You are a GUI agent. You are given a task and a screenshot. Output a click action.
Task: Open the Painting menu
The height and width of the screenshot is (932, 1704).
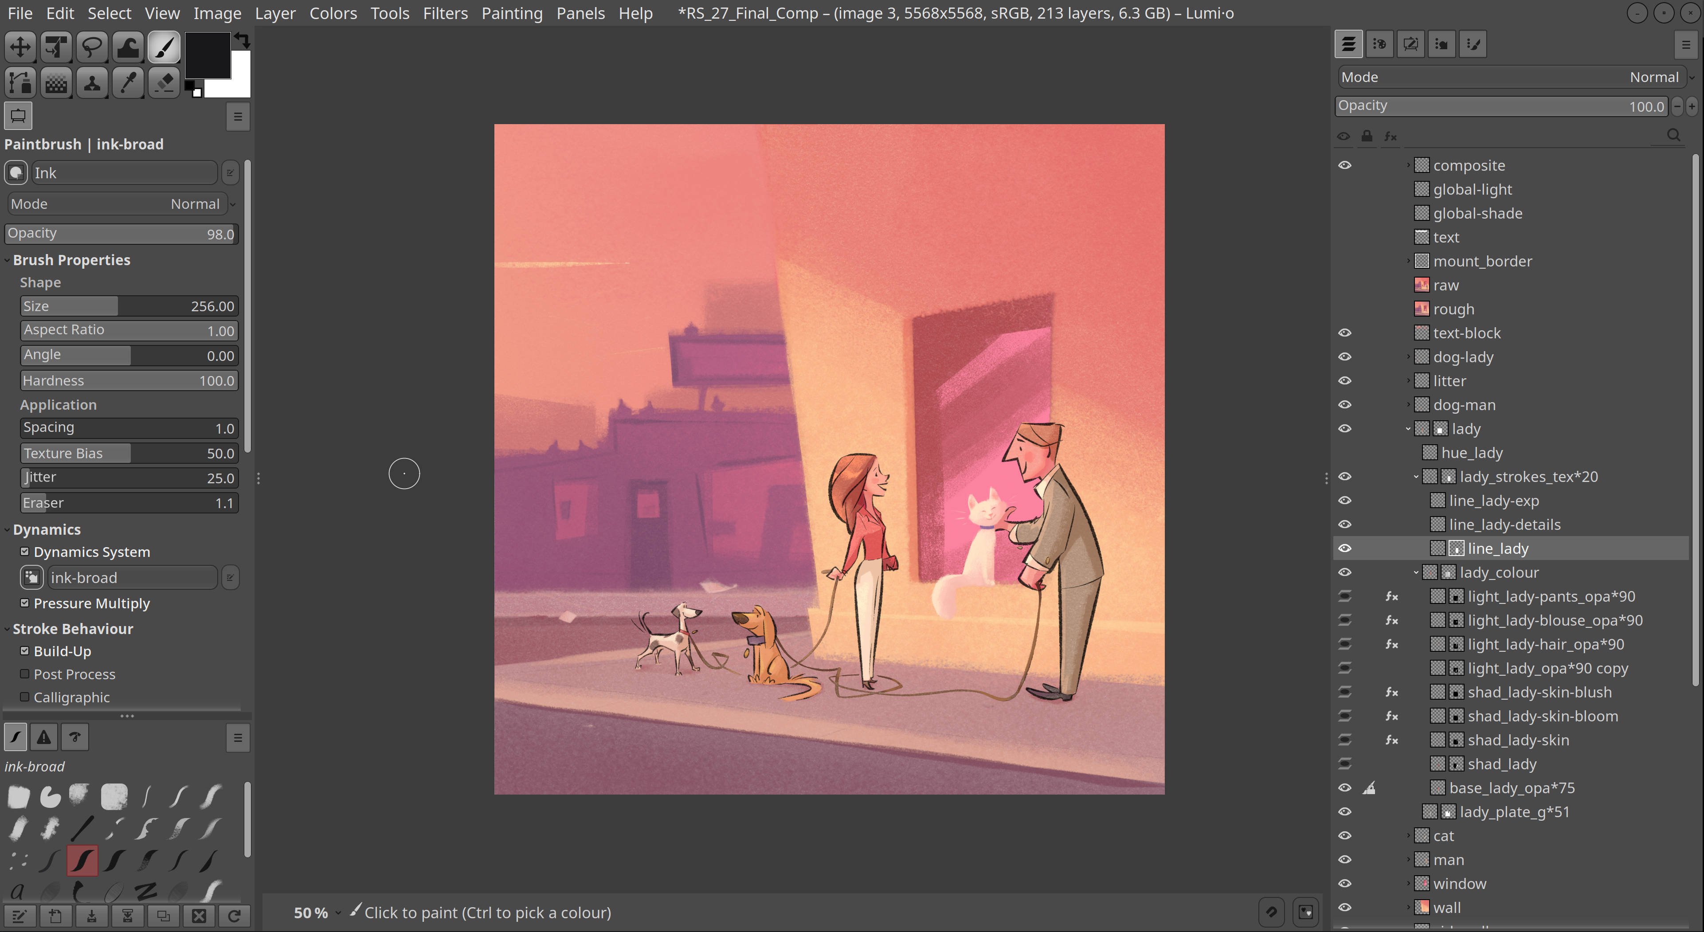tap(511, 13)
